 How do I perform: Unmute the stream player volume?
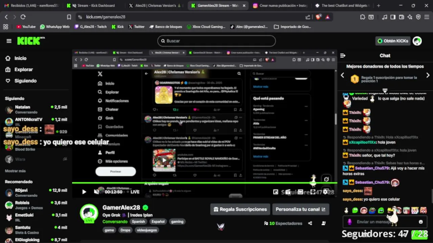[x=96, y=192]
